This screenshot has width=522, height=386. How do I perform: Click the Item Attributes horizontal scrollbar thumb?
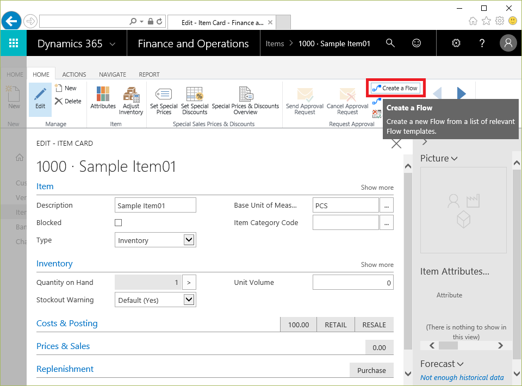(448, 345)
